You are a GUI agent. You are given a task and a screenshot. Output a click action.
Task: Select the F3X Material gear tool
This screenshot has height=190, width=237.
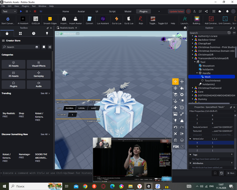tap(182, 95)
